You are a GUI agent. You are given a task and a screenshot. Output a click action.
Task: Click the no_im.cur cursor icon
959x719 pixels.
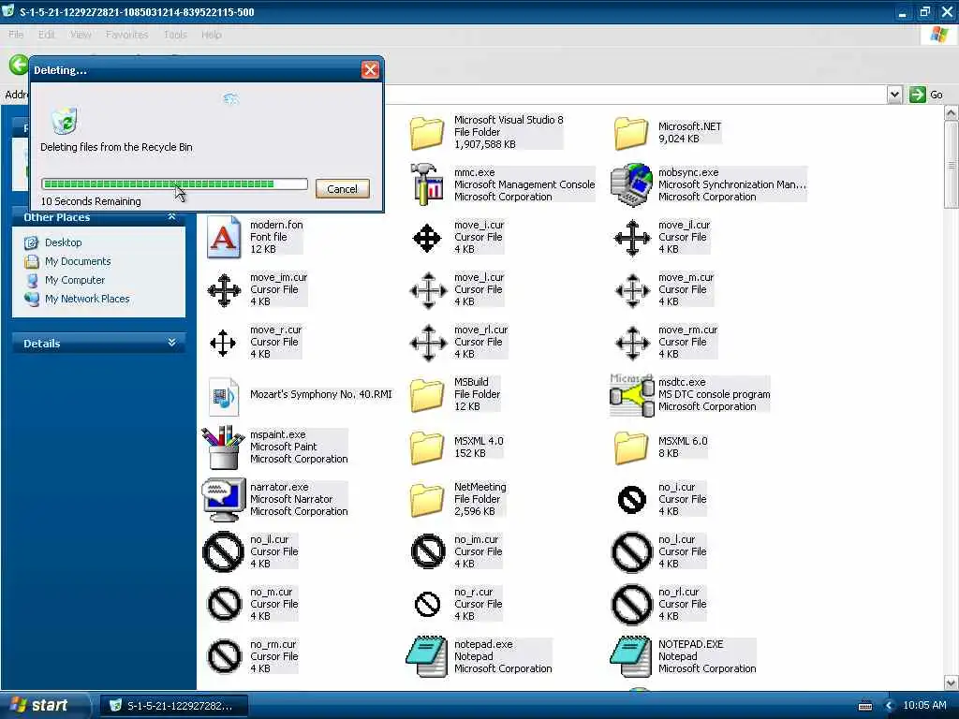[427, 551]
